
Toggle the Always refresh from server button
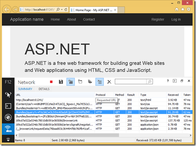[70, 82]
